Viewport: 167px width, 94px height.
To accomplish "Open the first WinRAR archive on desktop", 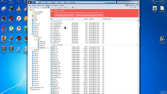I will tap(4, 50).
